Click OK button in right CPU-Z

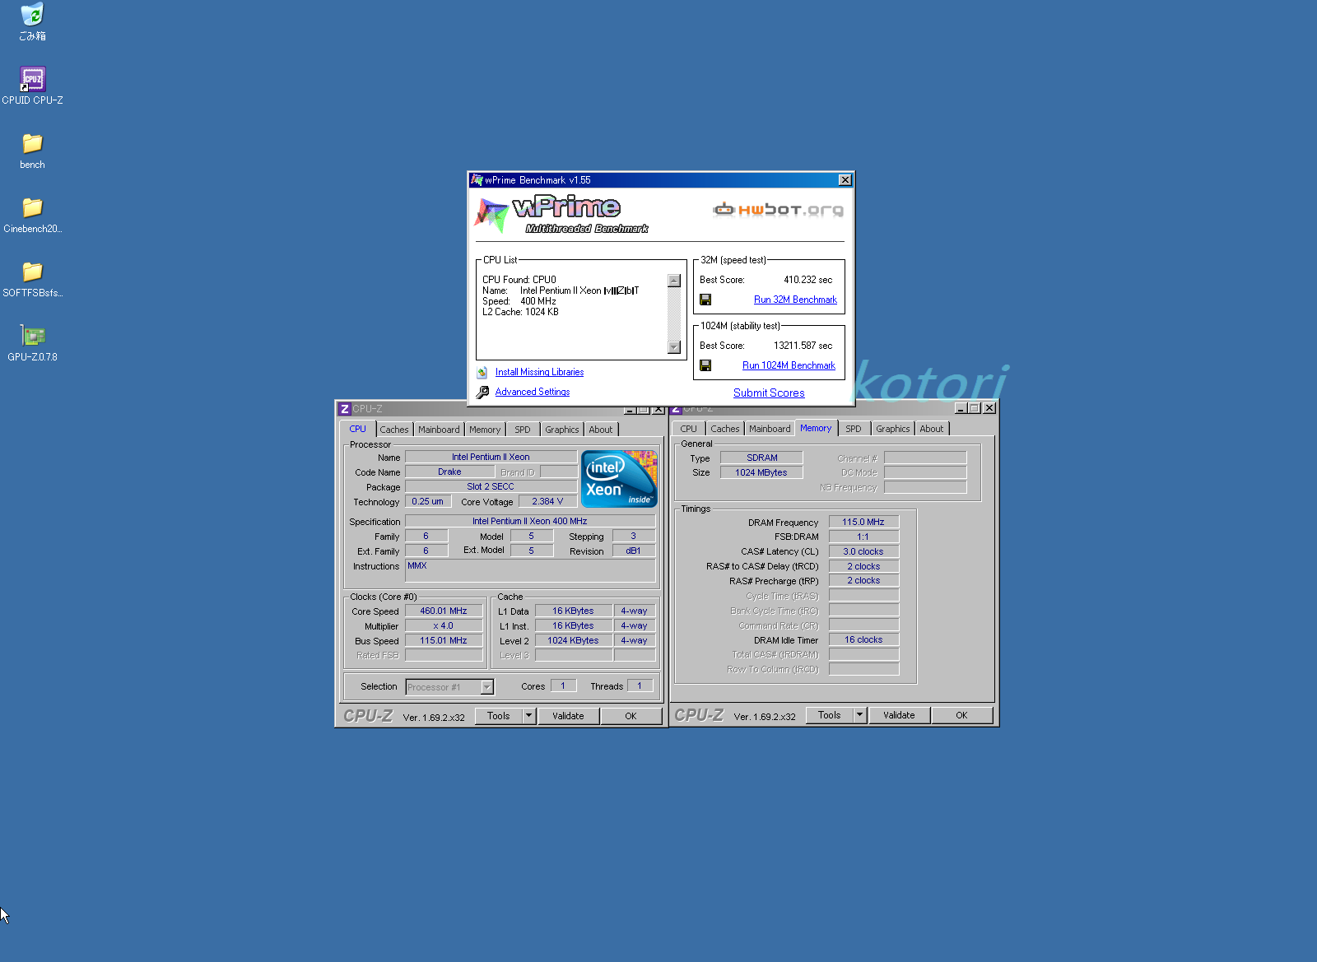click(961, 715)
